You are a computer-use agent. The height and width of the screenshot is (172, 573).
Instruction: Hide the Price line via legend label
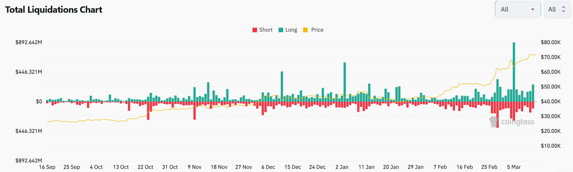(x=317, y=30)
